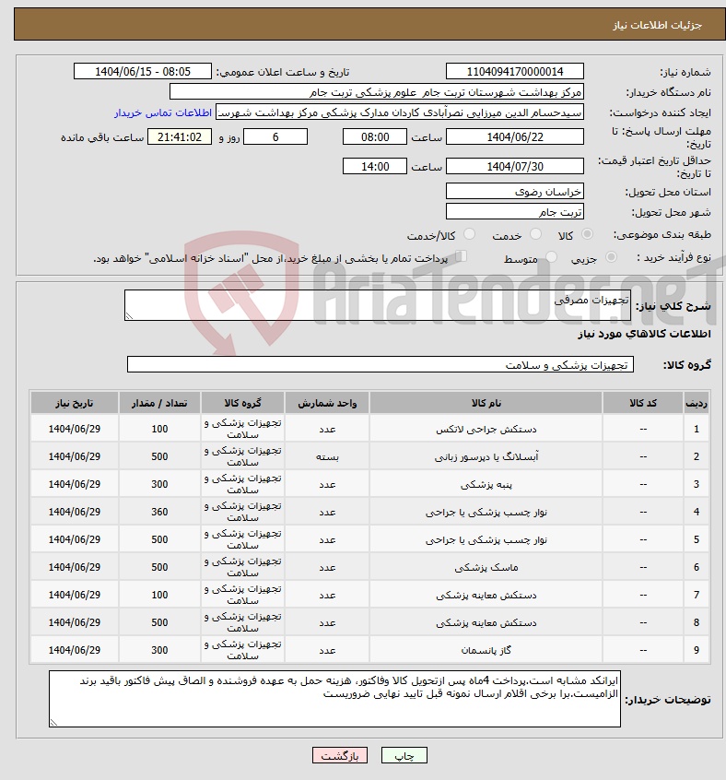The width and height of the screenshot is (726, 780).
Task: Click the goods group field تجهیزات پزشکی و سلامت
Action: click(381, 364)
